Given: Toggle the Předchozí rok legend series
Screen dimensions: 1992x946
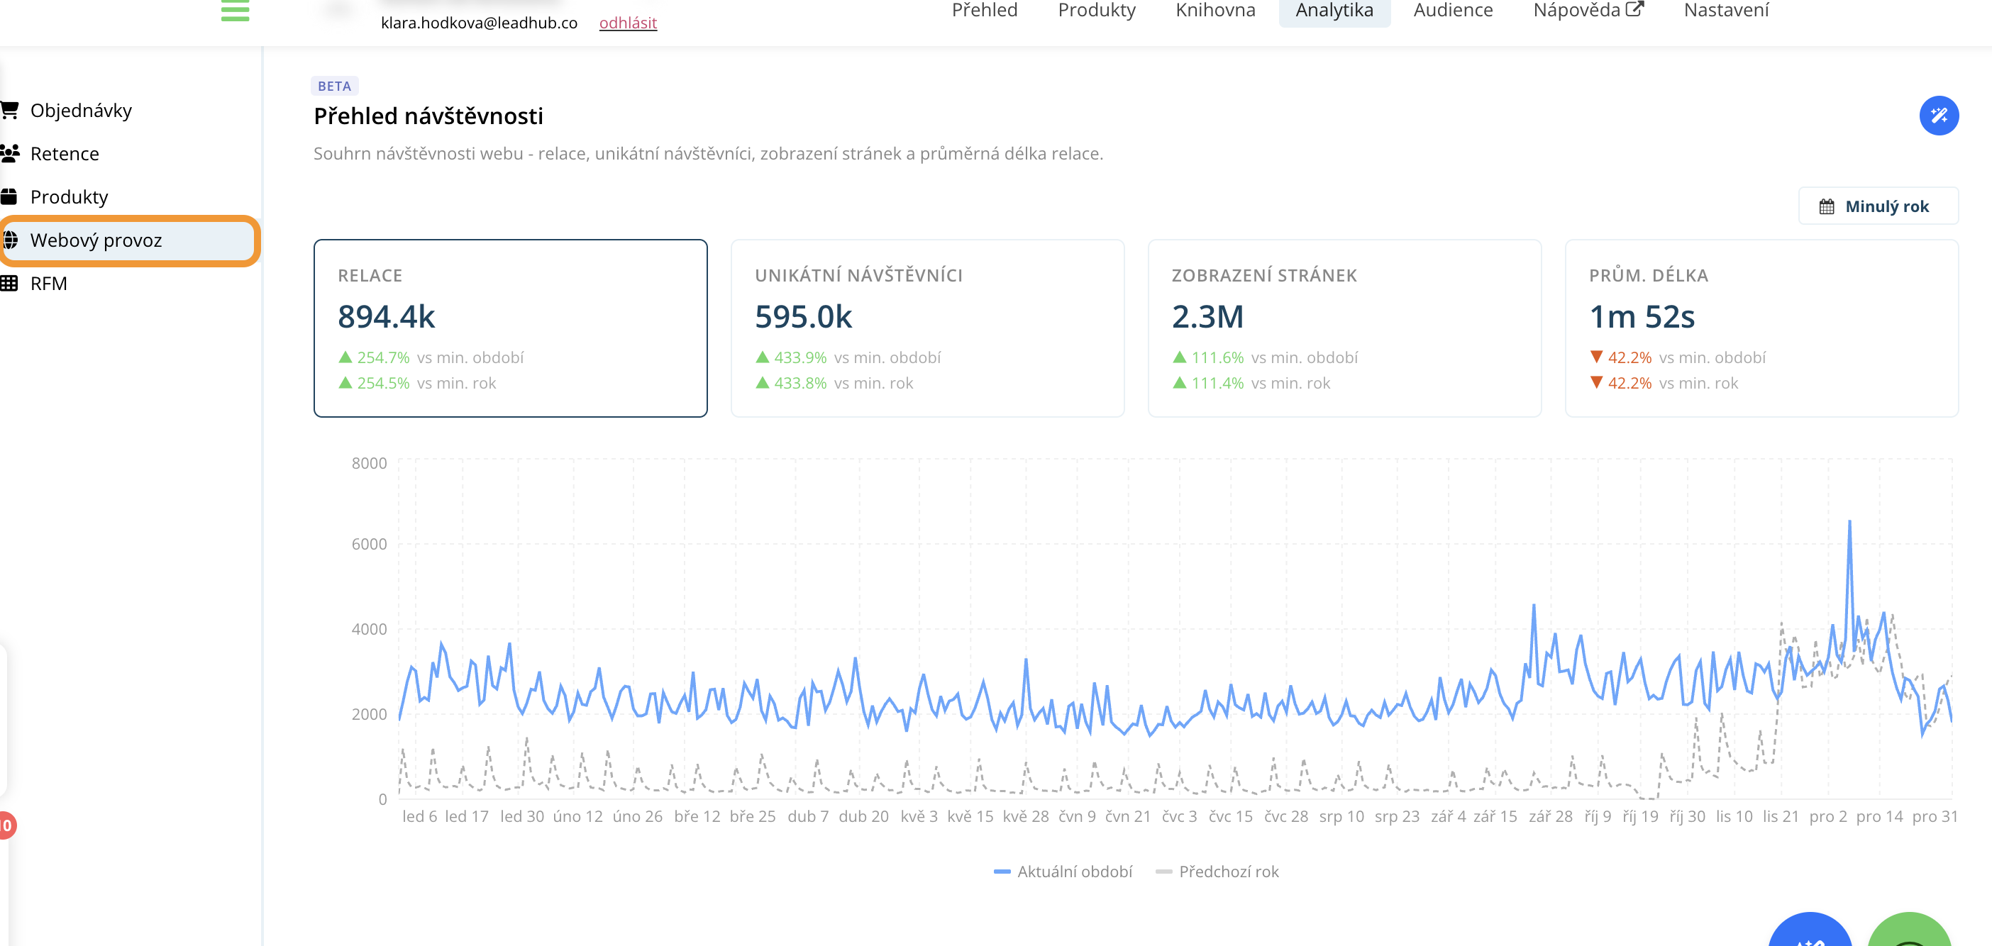Looking at the screenshot, I should pos(1217,872).
